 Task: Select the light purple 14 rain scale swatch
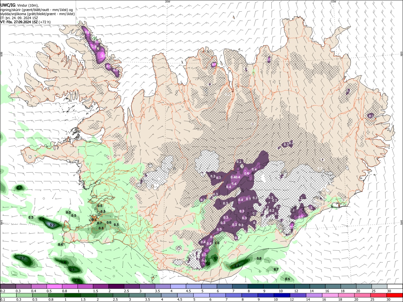pos(314,295)
